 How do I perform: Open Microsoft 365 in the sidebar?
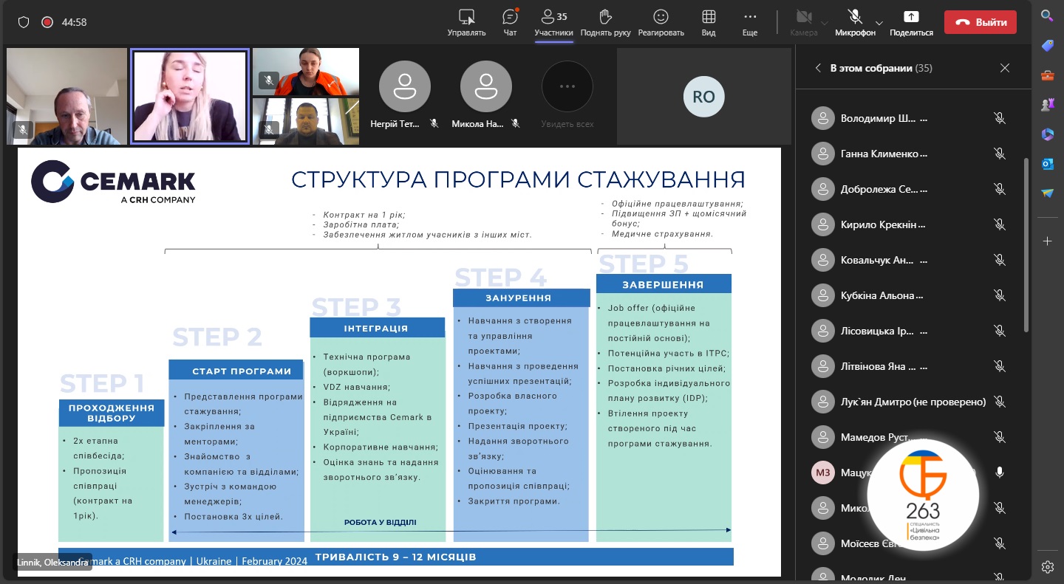[x=1047, y=134]
